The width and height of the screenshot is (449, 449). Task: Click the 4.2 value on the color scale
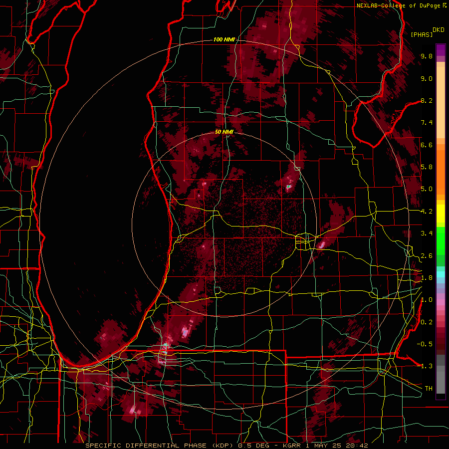[x=427, y=212]
